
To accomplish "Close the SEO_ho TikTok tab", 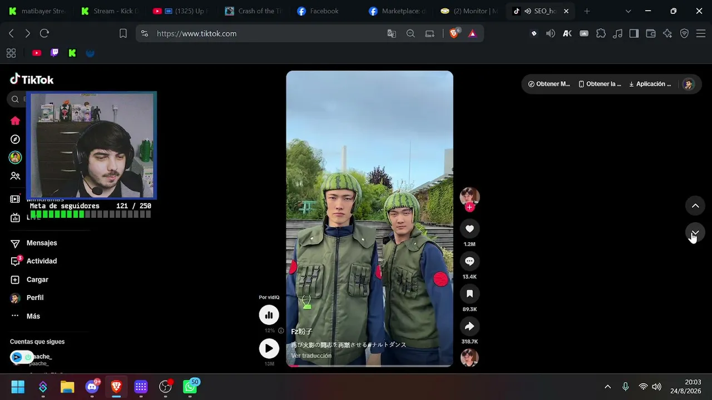I will click(x=566, y=11).
